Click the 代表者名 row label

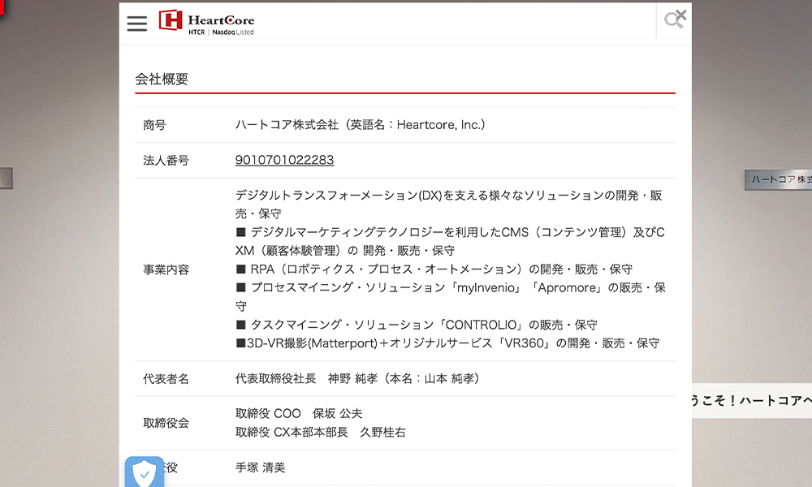(x=166, y=379)
